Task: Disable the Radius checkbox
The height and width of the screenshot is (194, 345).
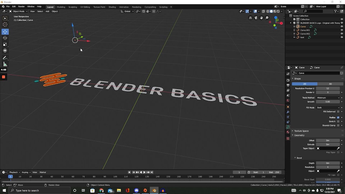Action: tap(338, 117)
